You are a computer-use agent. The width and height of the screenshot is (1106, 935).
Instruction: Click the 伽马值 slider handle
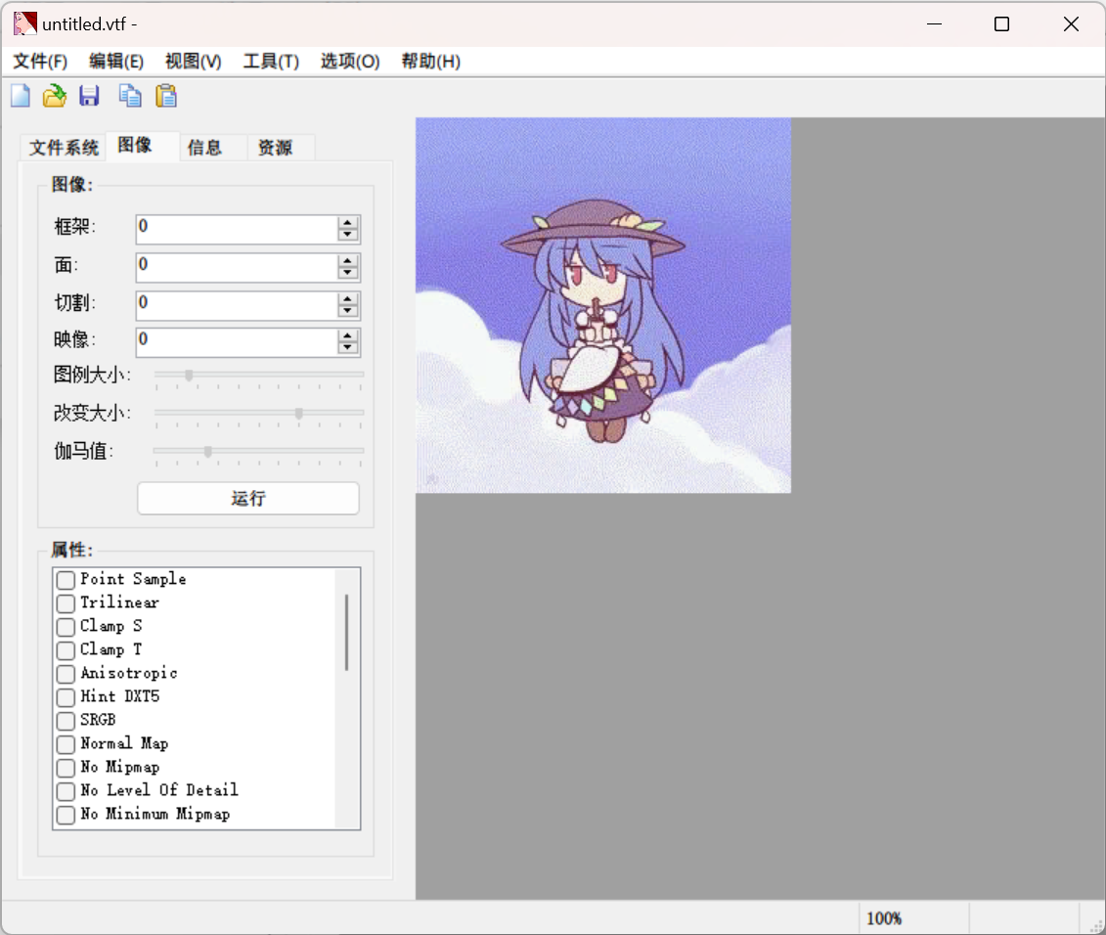(208, 452)
